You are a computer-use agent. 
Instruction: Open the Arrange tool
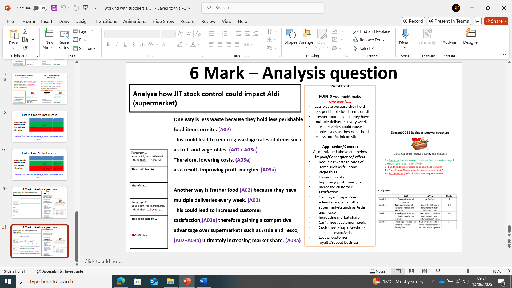click(306, 39)
